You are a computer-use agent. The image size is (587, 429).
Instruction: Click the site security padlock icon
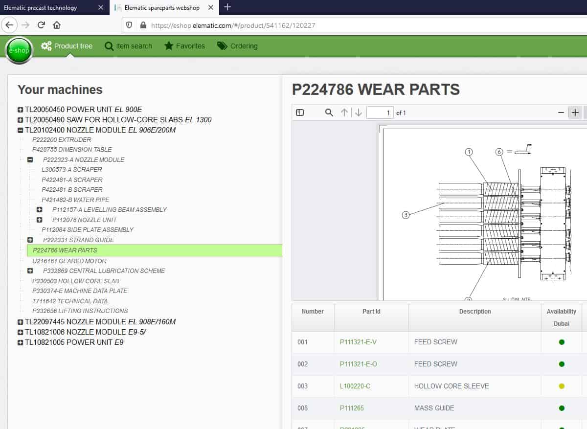click(x=143, y=25)
